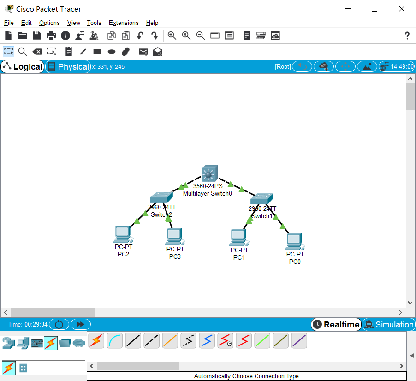Viewport: 416px width, 381px height.
Task: Choose automatic connection type lightning cable
Action: [96, 340]
